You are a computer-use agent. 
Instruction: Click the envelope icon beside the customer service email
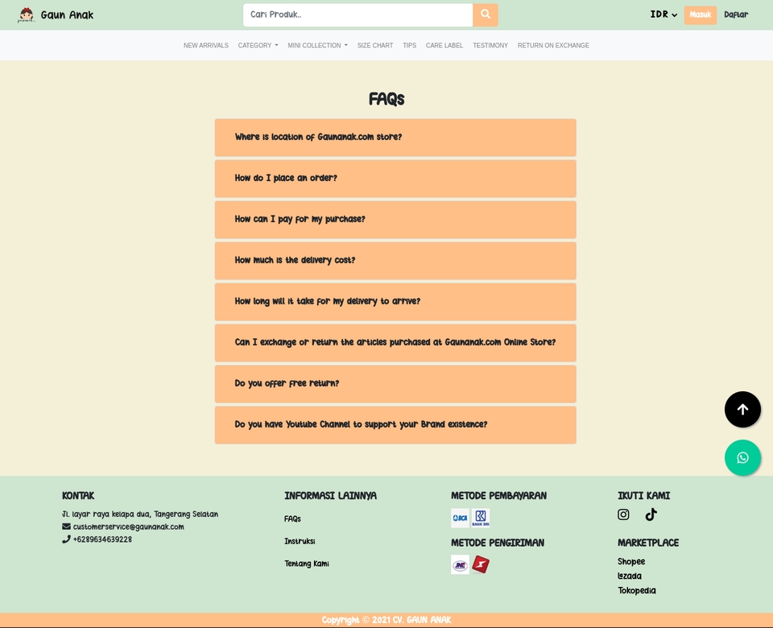point(66,527)
